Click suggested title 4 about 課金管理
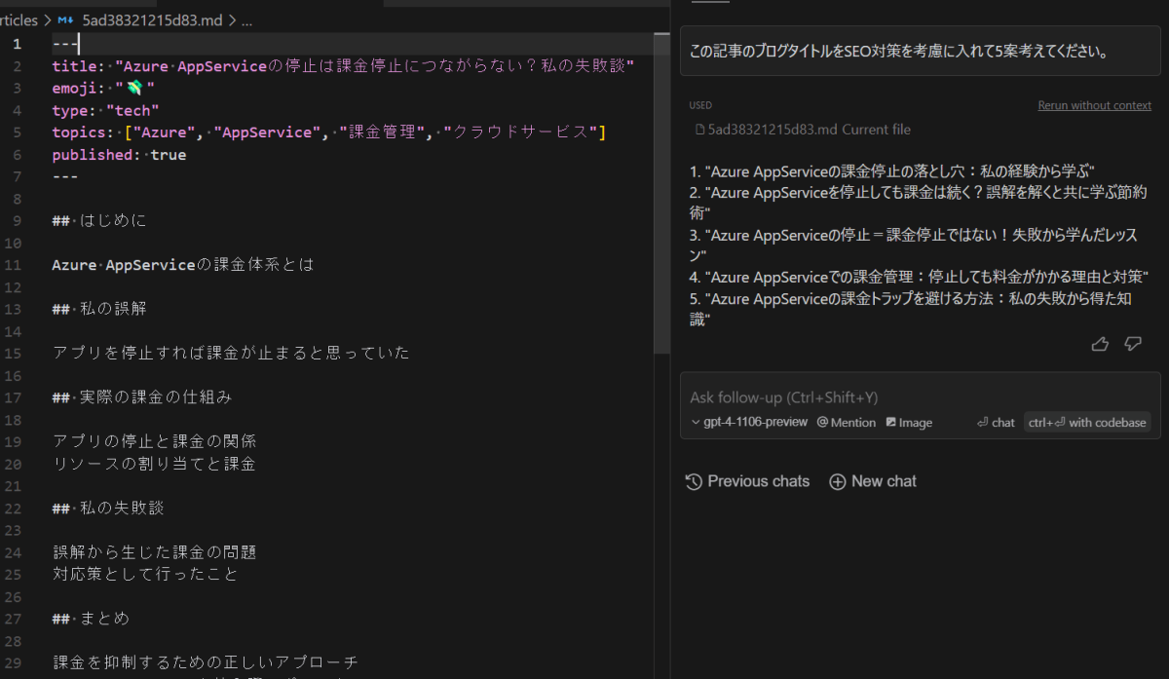 point(919,277)
